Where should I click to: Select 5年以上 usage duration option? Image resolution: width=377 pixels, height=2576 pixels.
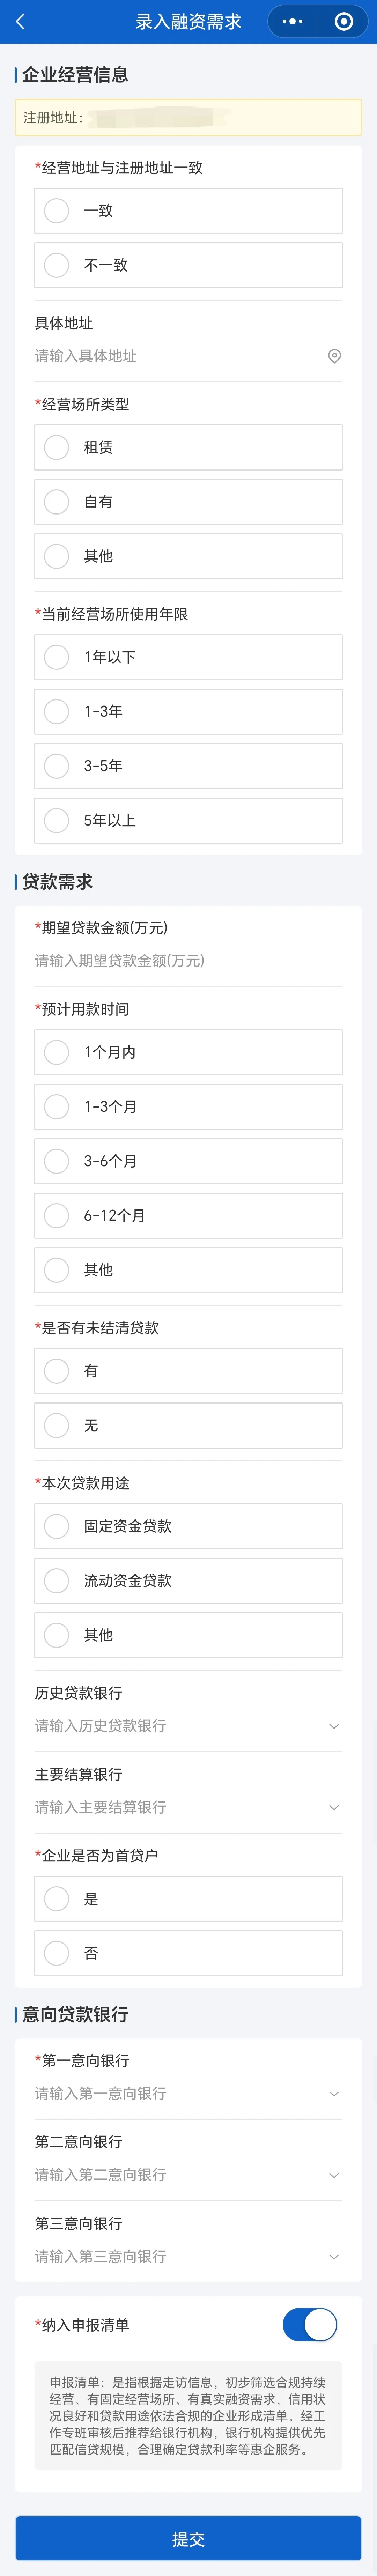188,820
